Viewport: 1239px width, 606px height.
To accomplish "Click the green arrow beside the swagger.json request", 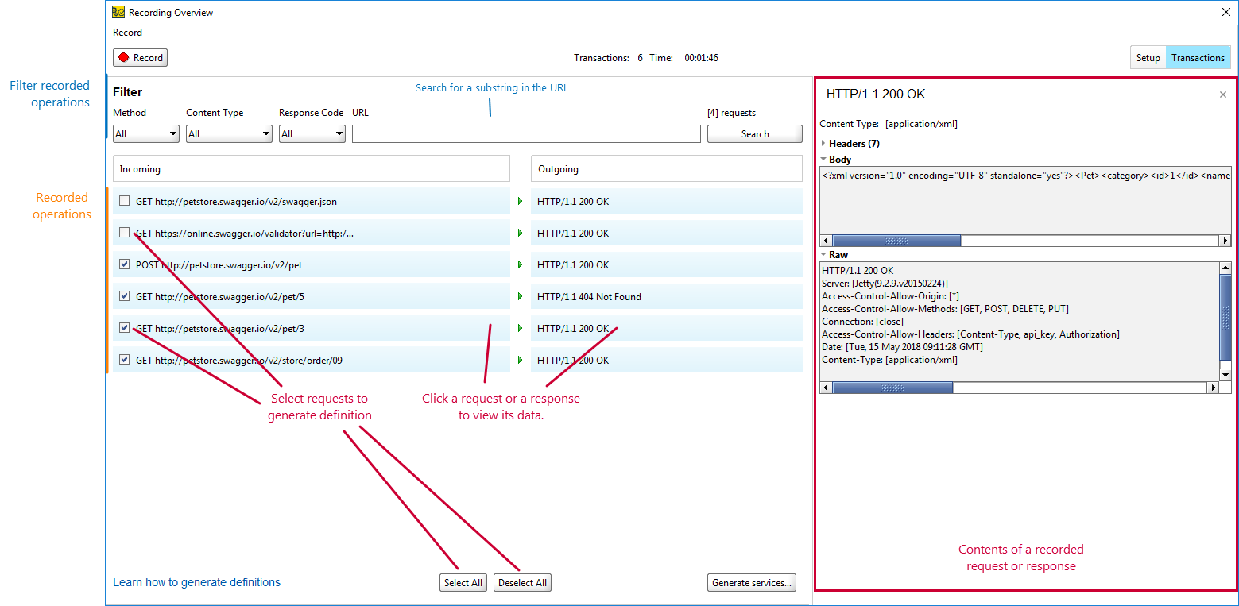I will (x=520, y=201).
